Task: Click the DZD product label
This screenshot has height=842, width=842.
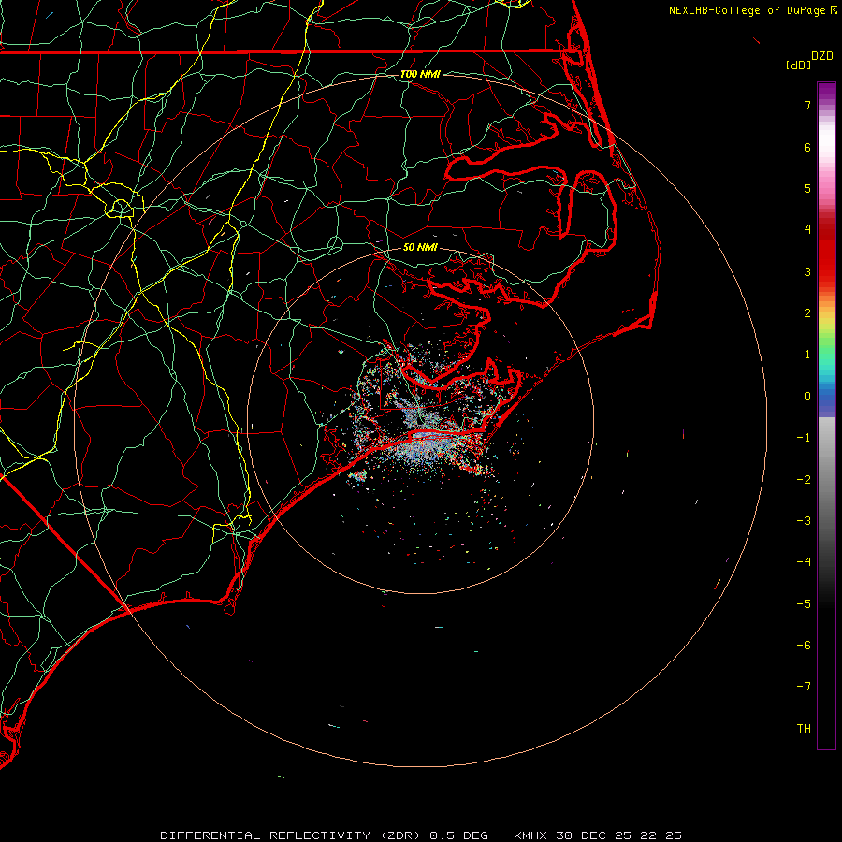Action: tap(821, 56)
